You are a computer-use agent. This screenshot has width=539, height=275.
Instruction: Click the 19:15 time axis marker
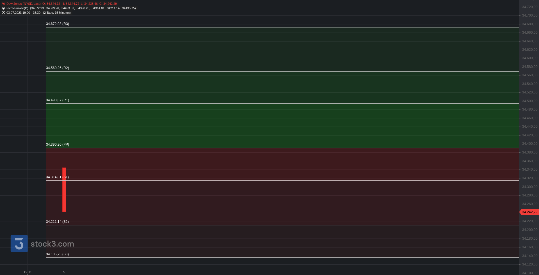(28, 272)
